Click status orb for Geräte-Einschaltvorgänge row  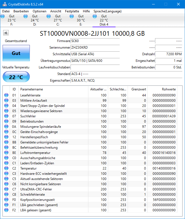[6, 132]
